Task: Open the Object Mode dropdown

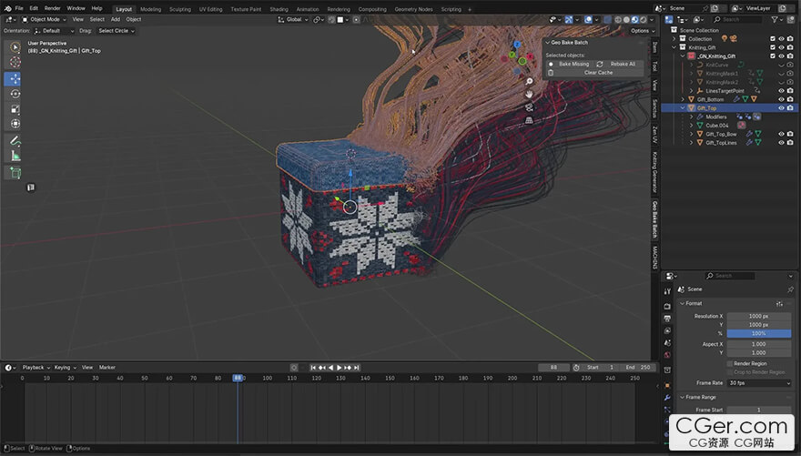Action: tap(45, 19)
